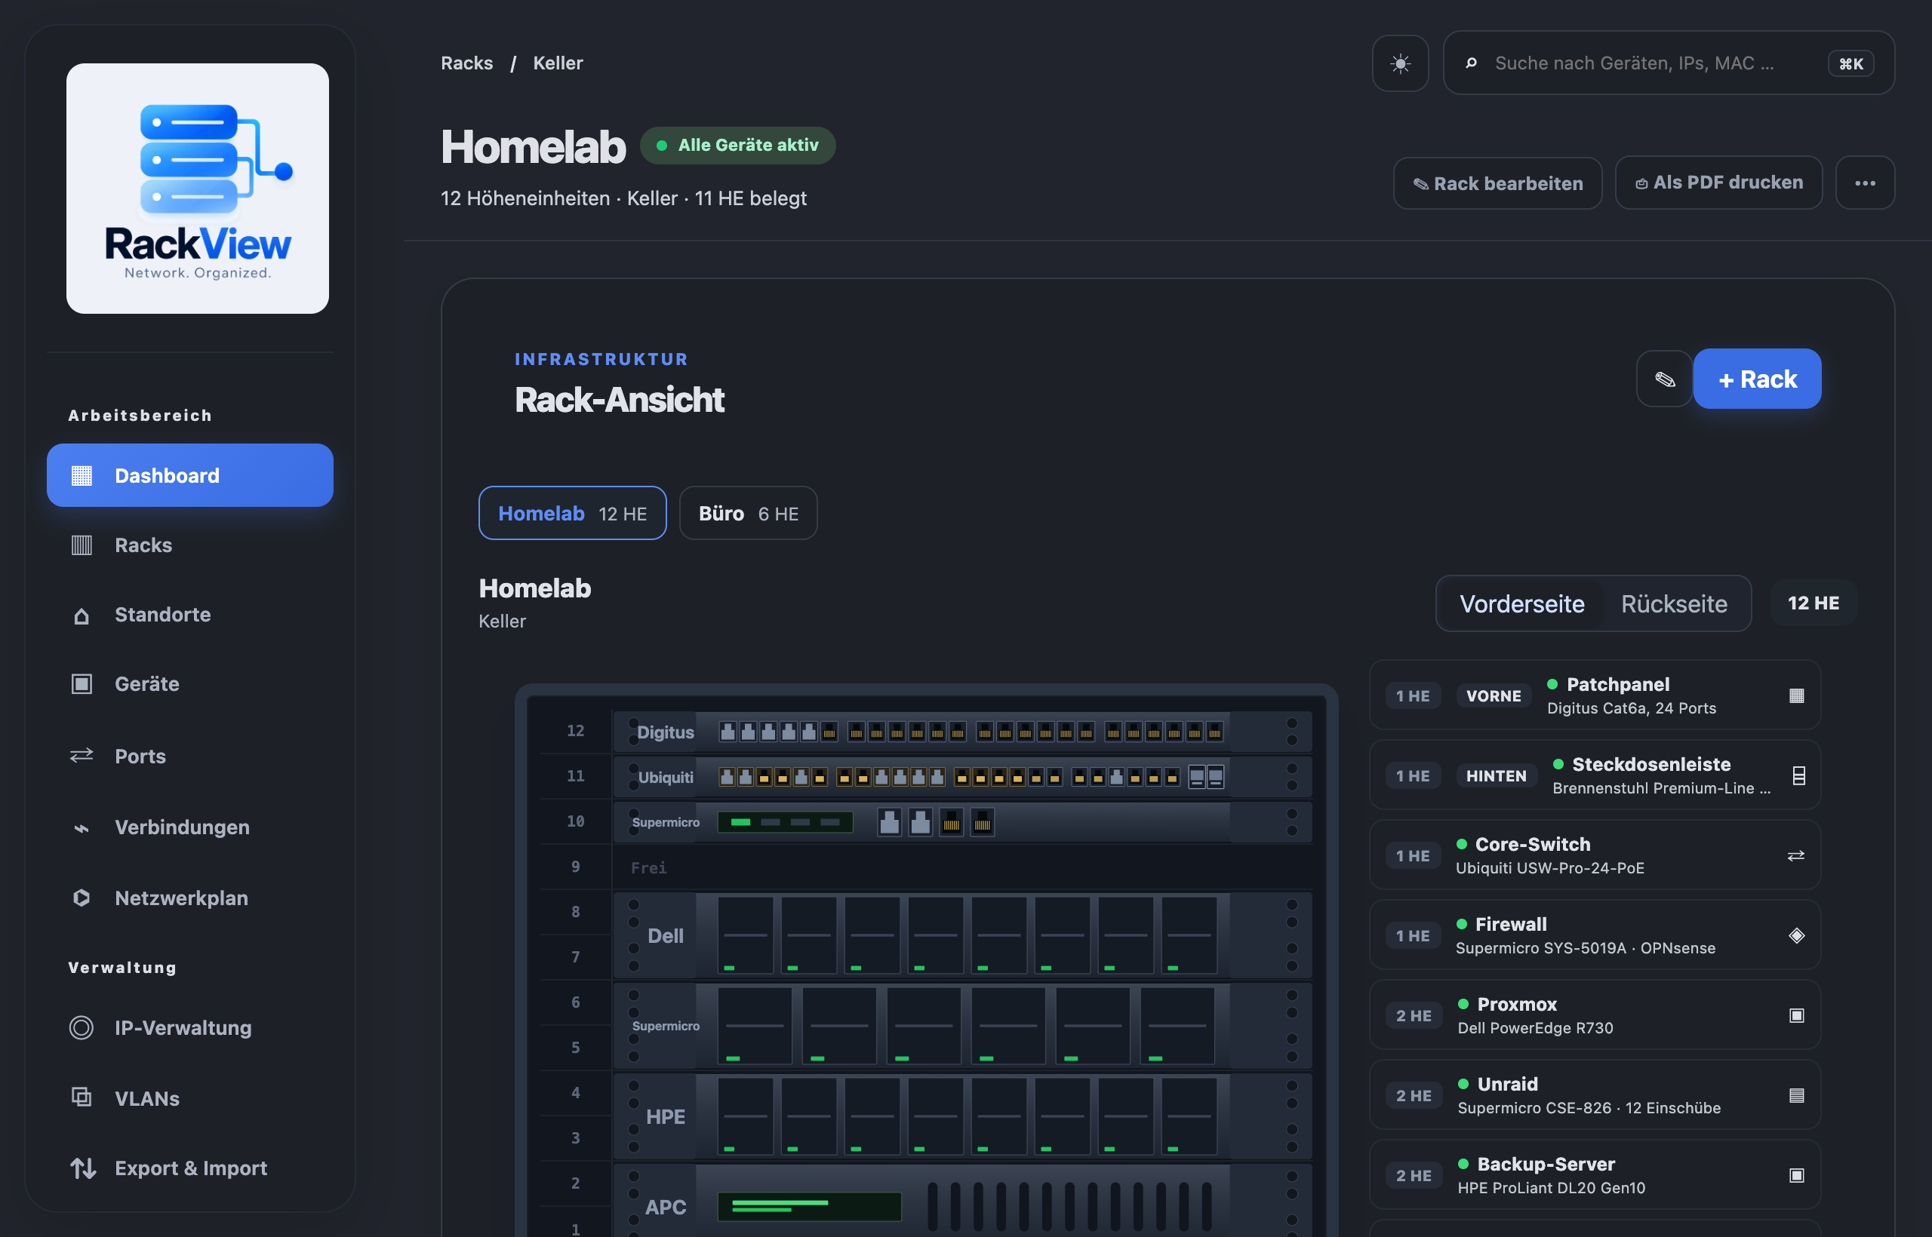Screen dimensions: 1932x1237
Task: Open the Patchpanel device card
Action: (1595, 695)
